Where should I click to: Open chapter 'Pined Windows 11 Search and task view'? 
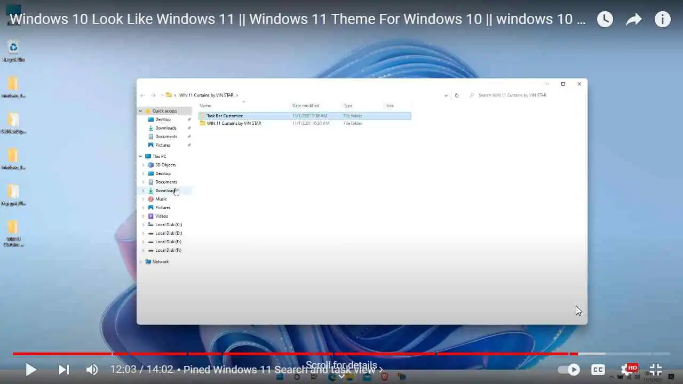coord(283,370)
